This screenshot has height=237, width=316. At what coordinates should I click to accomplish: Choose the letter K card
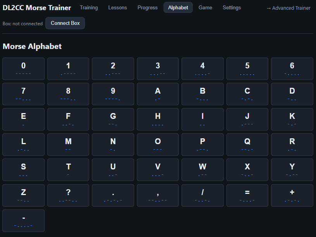point(292,119)
